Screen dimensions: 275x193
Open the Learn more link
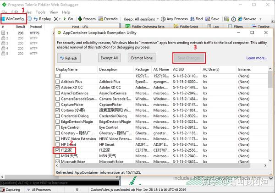[x=257, y=58]
